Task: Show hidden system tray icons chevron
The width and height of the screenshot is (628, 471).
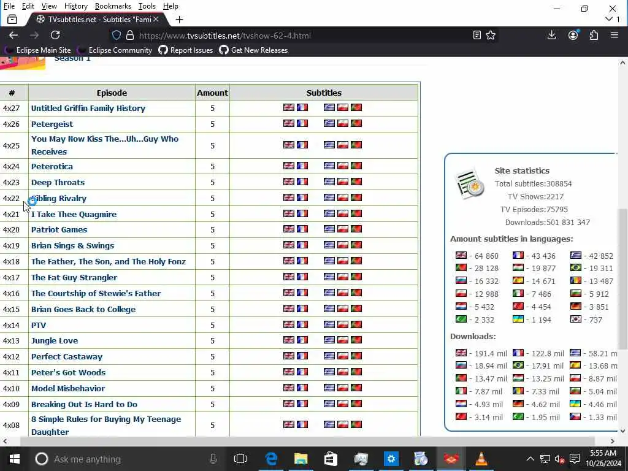Action: (530, 459)
